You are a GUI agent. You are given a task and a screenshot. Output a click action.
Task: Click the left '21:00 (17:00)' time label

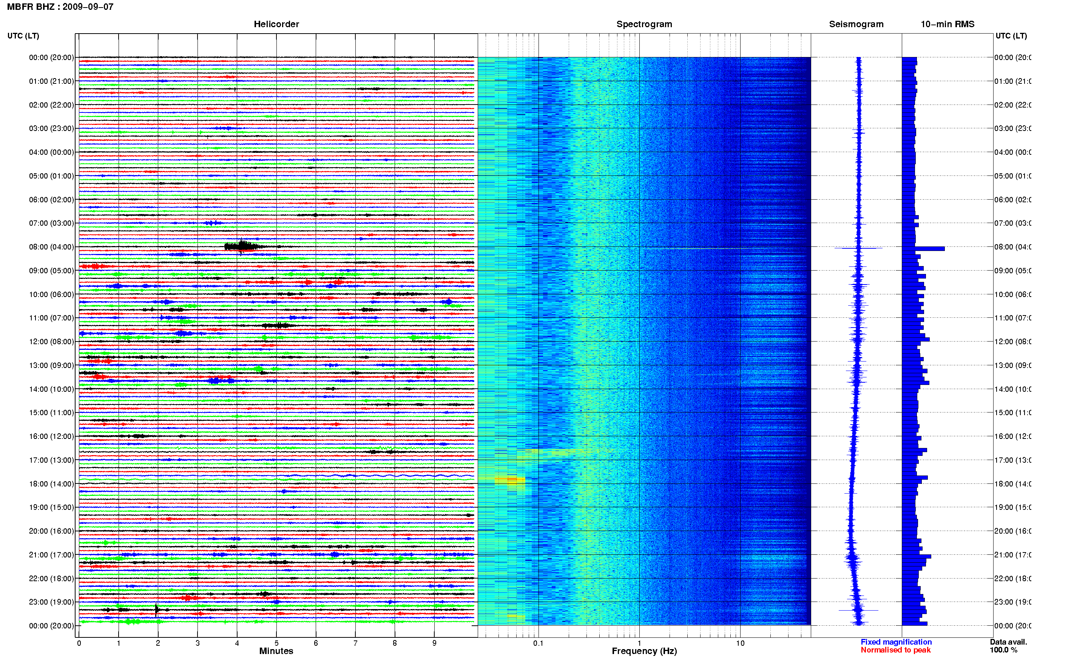tap(51, 555)
